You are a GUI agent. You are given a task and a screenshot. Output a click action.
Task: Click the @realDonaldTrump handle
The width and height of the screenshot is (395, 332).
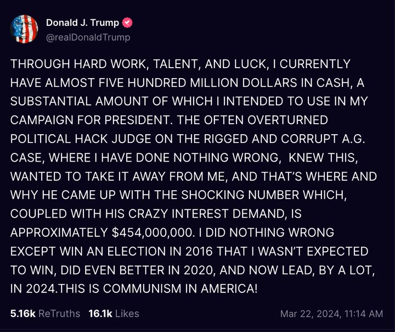click(x=88, y=37)
